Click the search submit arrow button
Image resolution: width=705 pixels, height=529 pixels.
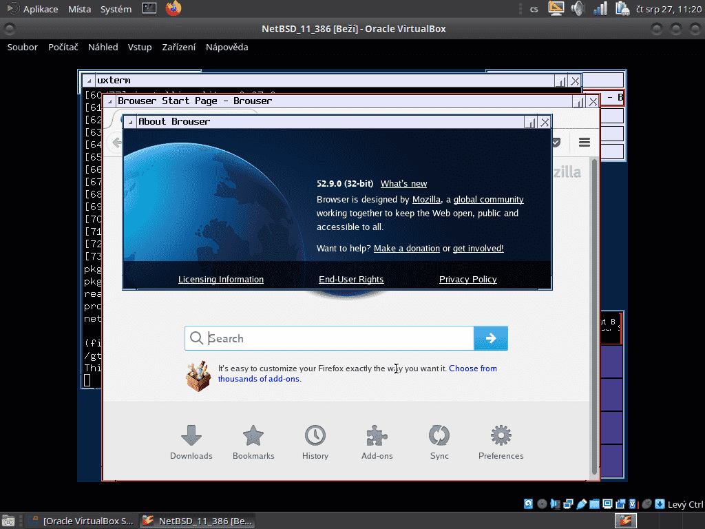(490, 338)
